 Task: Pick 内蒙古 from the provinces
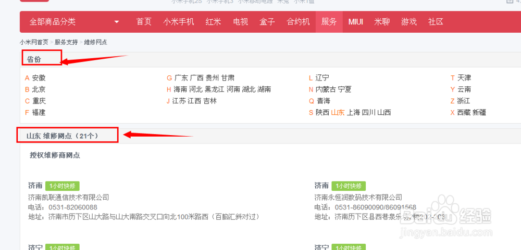pos(326,89)
